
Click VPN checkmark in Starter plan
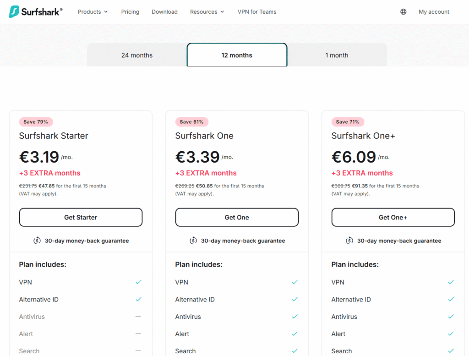(x=138, y=282)
